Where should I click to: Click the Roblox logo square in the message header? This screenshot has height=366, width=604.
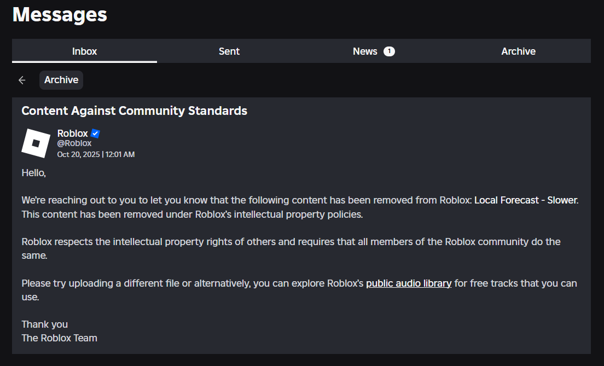point(36,143)
